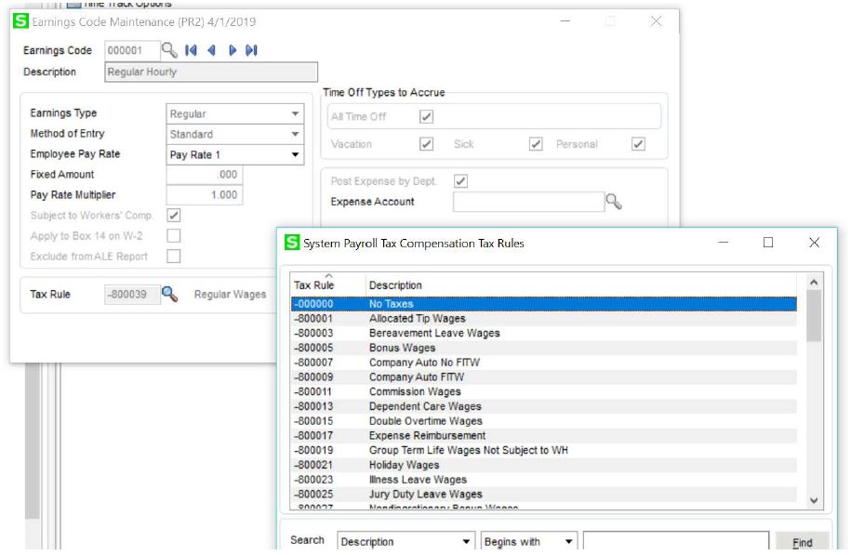Minimize the Tax Rules lookup window

[x=723, y=243]
